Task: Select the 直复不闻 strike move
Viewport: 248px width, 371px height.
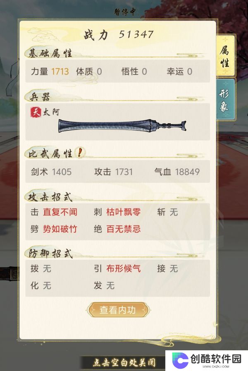Action: [x=60, y=212]
